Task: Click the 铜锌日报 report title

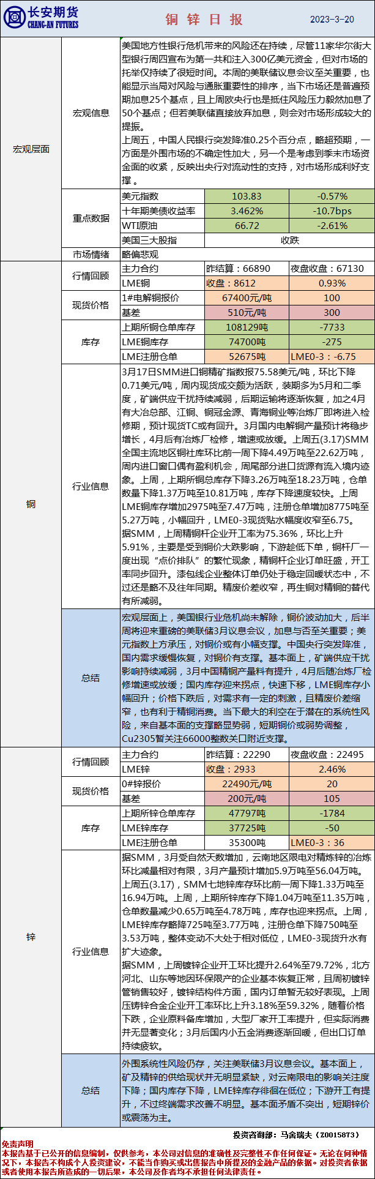Action: 204,20
